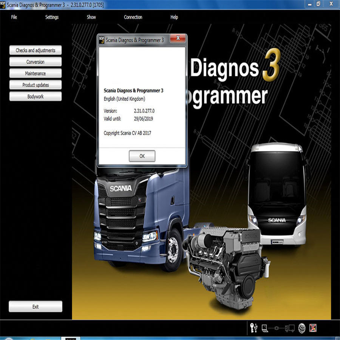Click the red crossed-out status icon

tap(313, 328)
